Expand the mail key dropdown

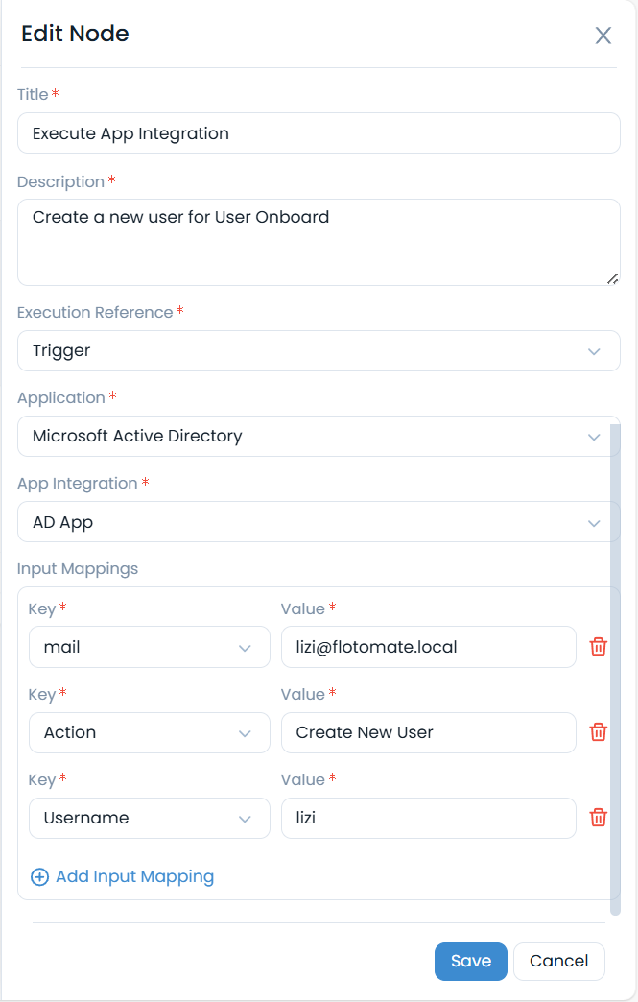tap(149, 647)
